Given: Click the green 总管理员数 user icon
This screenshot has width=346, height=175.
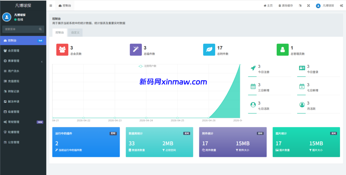Looking at the screenshot, I should 283,50.
